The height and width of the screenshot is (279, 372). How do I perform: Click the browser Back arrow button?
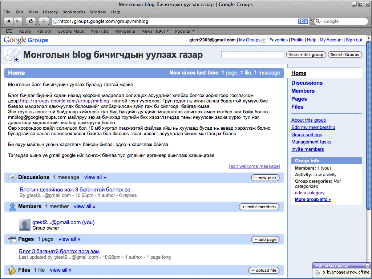coord(9,21)
